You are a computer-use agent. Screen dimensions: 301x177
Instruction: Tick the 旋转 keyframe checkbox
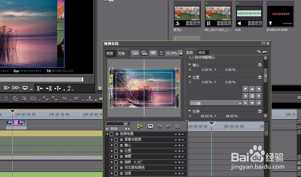[x=116, y=162]
